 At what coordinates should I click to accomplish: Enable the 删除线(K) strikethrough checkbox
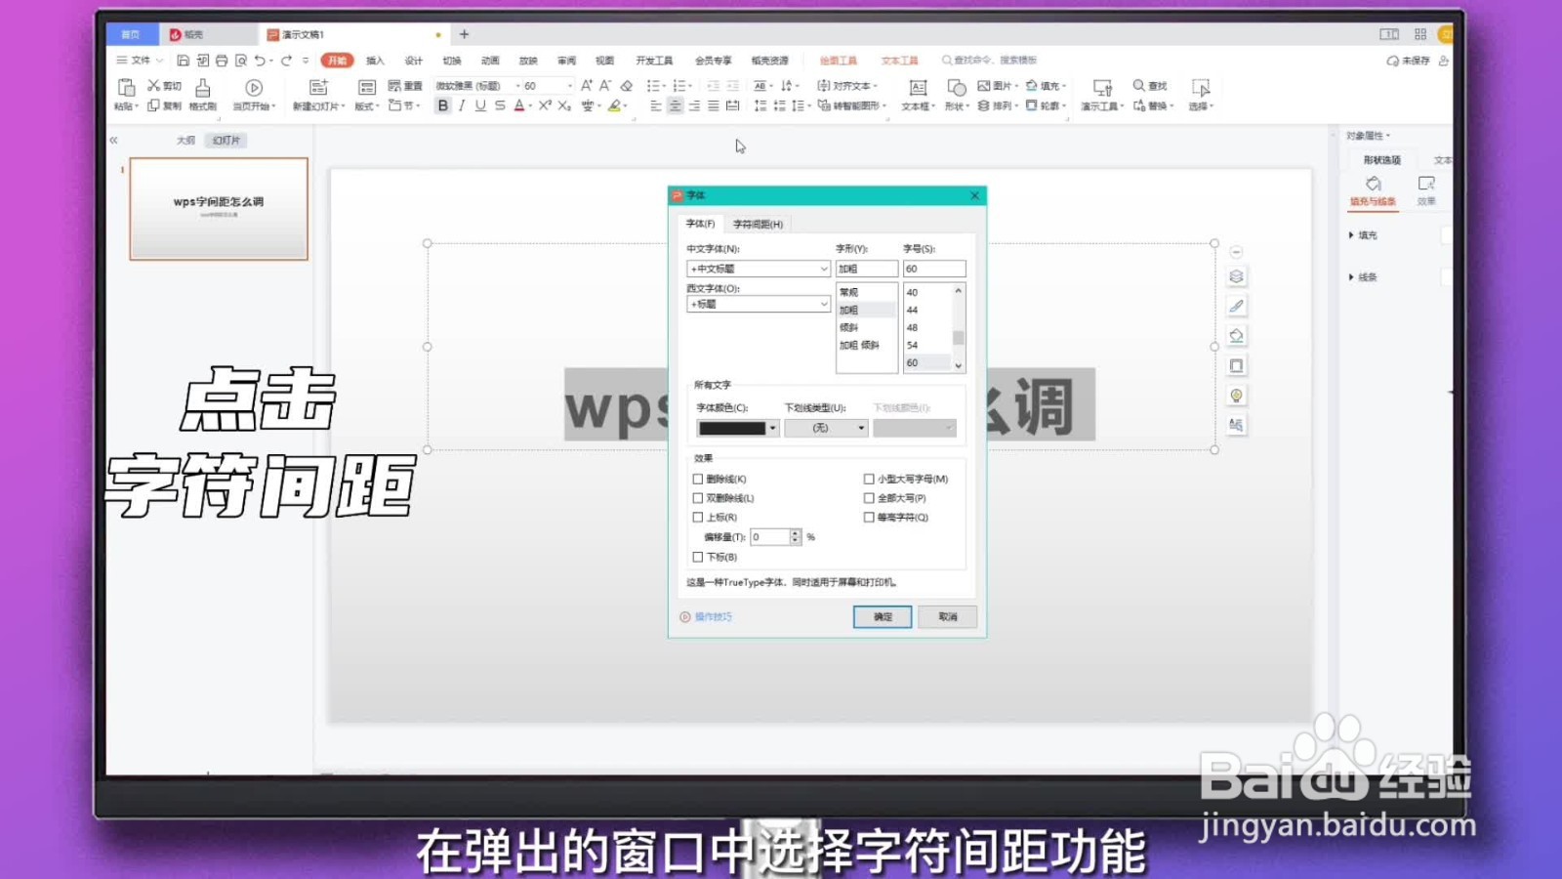[x=699, y=479]
